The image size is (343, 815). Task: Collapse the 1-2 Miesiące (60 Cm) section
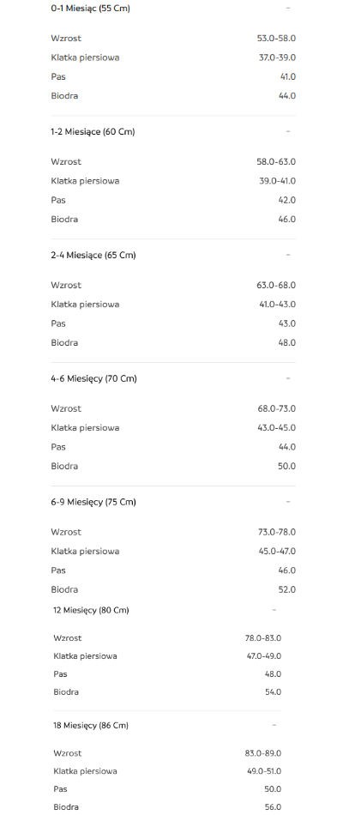click(x=288, y=131)
